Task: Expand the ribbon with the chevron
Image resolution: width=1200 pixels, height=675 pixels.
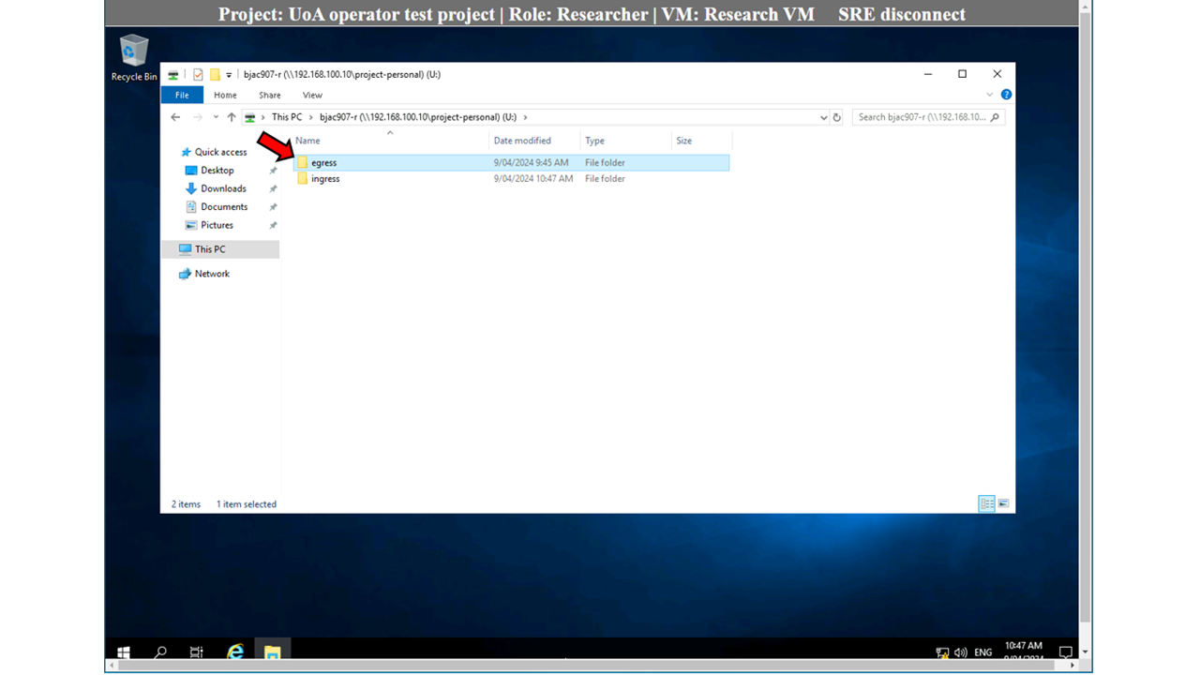Action: pyautogui.click(x=989, y=95)
